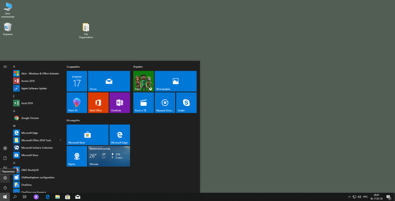395x201 pixels.
Task: Select File Organisation desktop folder
Action: (86, 31)
